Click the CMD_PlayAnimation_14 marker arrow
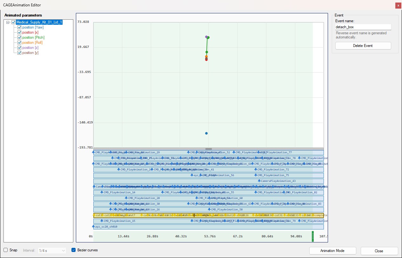Viewport: 402px width, 258px height. tap(102, 192)
